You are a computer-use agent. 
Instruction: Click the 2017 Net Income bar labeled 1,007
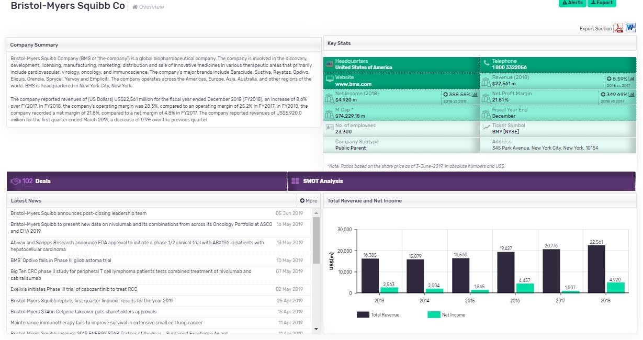570,292
